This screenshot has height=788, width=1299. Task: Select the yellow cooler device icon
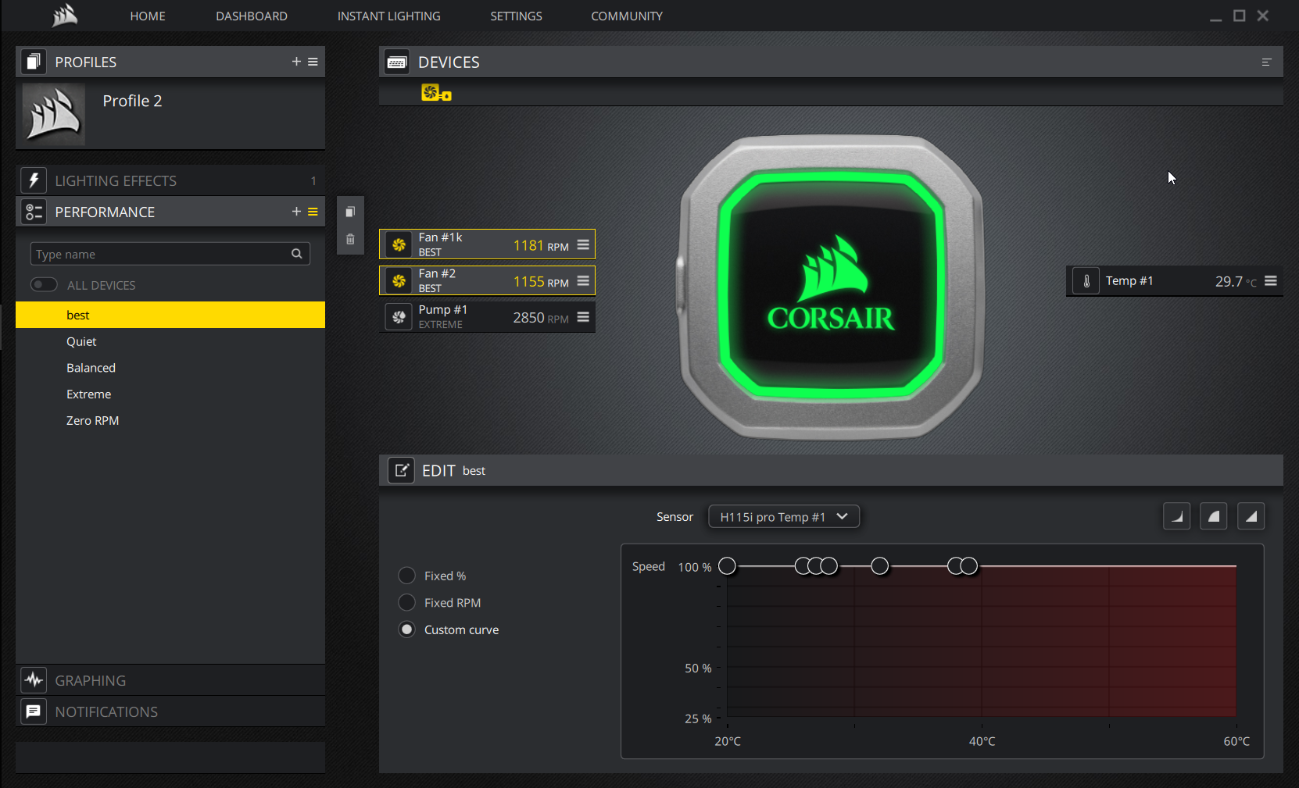[x=436, y=93]
